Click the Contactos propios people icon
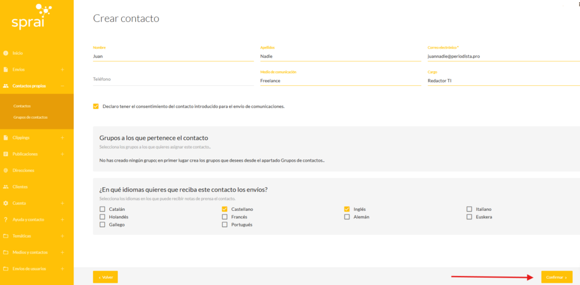Viewport: 580px width, 285px height. tap(6, 86)
